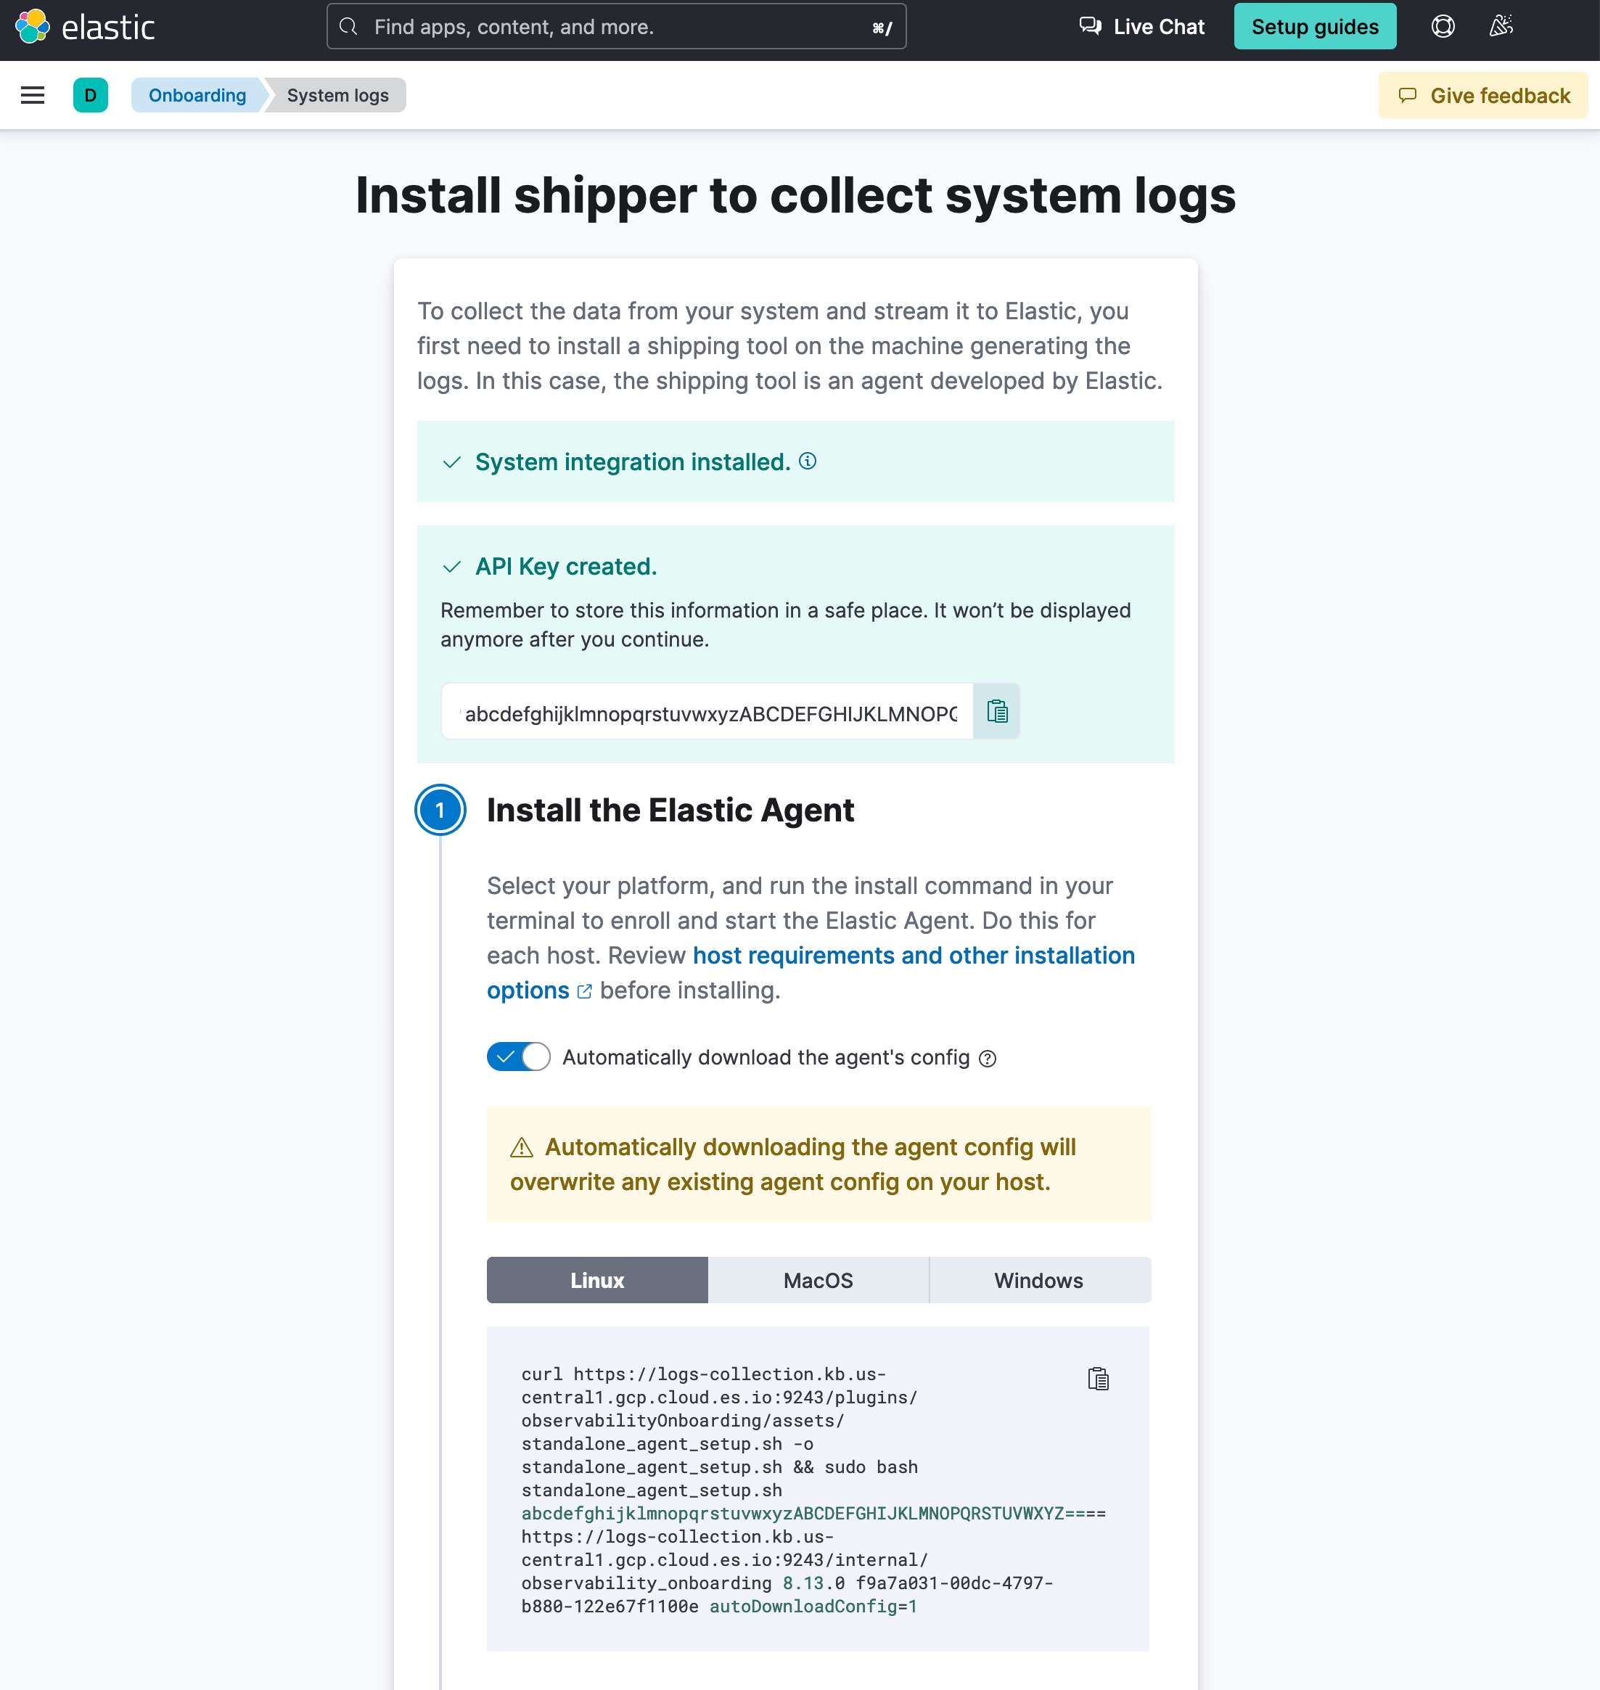Open the help menu lifebuoy icon

coord(1443,26)
